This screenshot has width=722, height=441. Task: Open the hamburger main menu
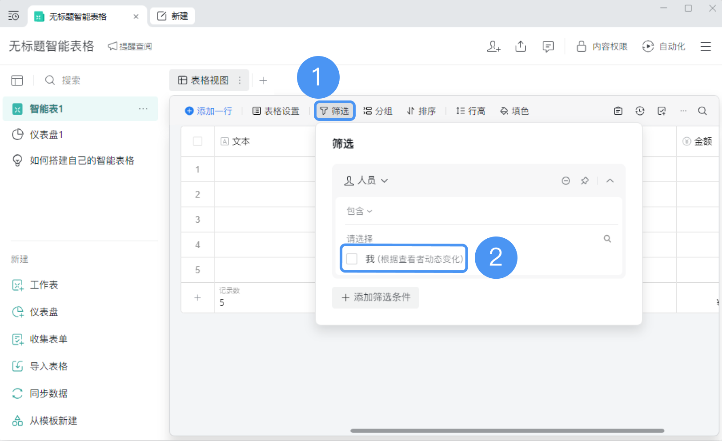706,46
